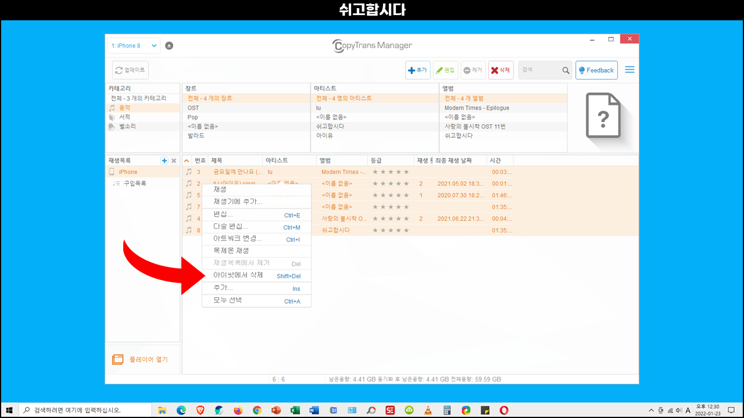Select the Ctrl+I artwork change entry
Screen dimensions: 744x418
[x=256, y=239]
